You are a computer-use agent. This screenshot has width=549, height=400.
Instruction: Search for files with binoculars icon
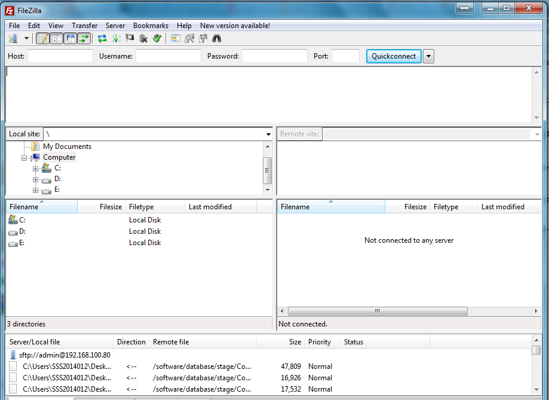tap(217, 38)
